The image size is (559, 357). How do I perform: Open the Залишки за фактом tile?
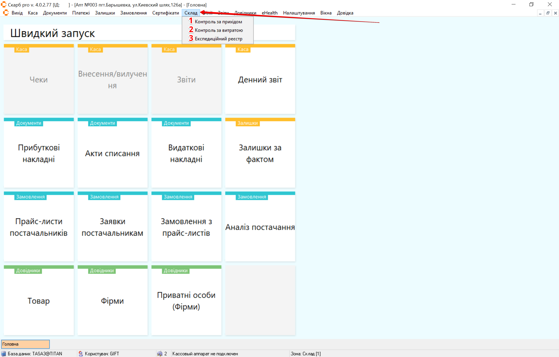[x=260, y=153]
